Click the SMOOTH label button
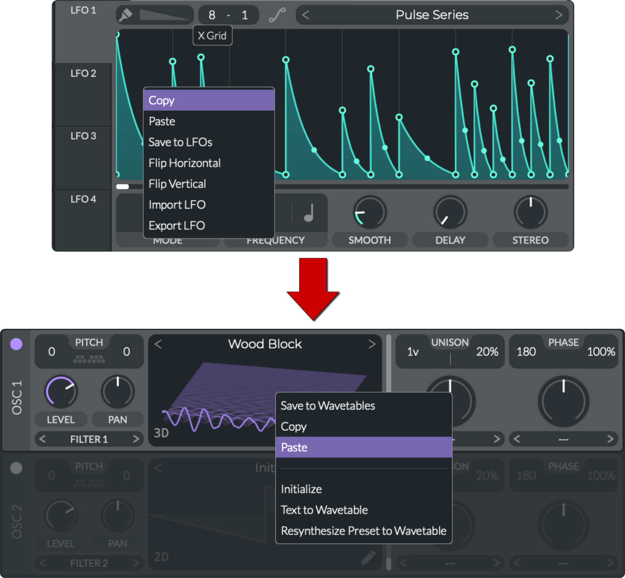625x578 pixels. tap(370, 240)
